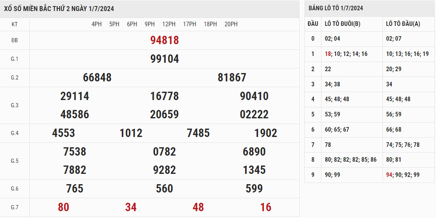Select the ĐB row label

click(x=15, y=40)
